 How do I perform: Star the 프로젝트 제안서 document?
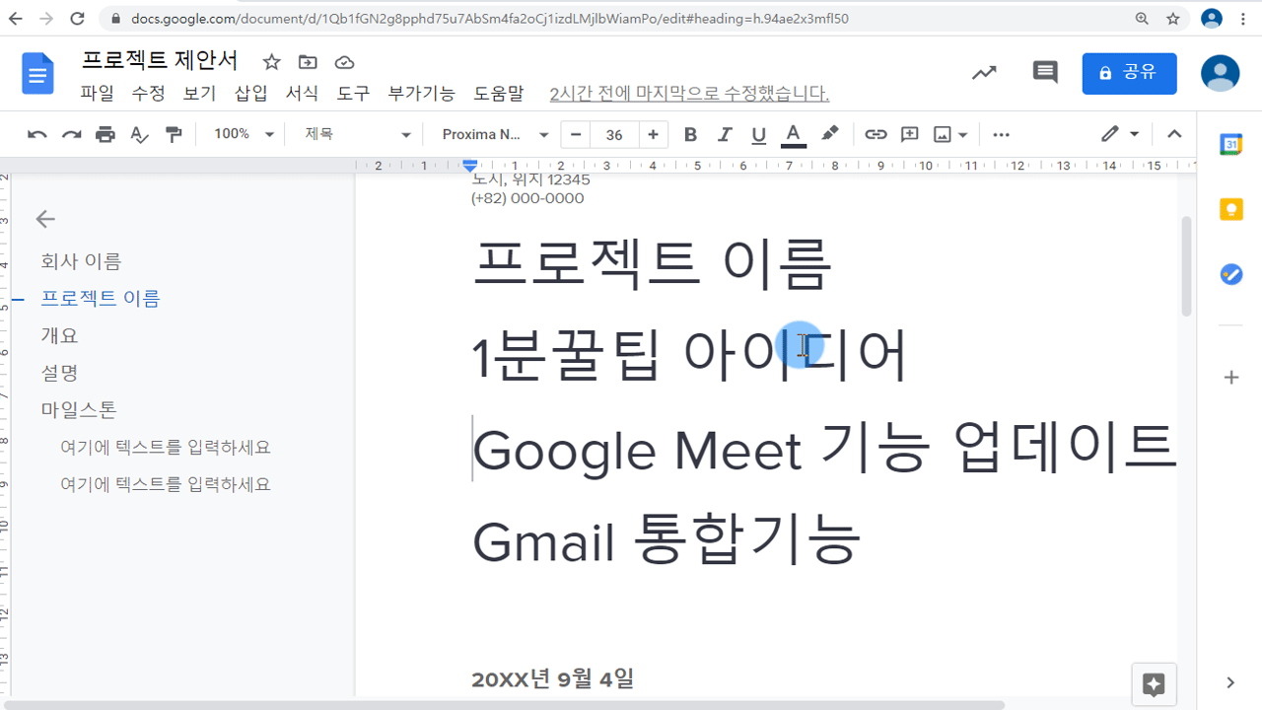[x=272, y=62]
